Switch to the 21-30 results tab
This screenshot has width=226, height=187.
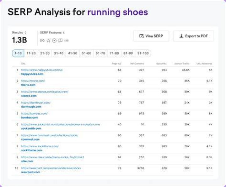45,53
